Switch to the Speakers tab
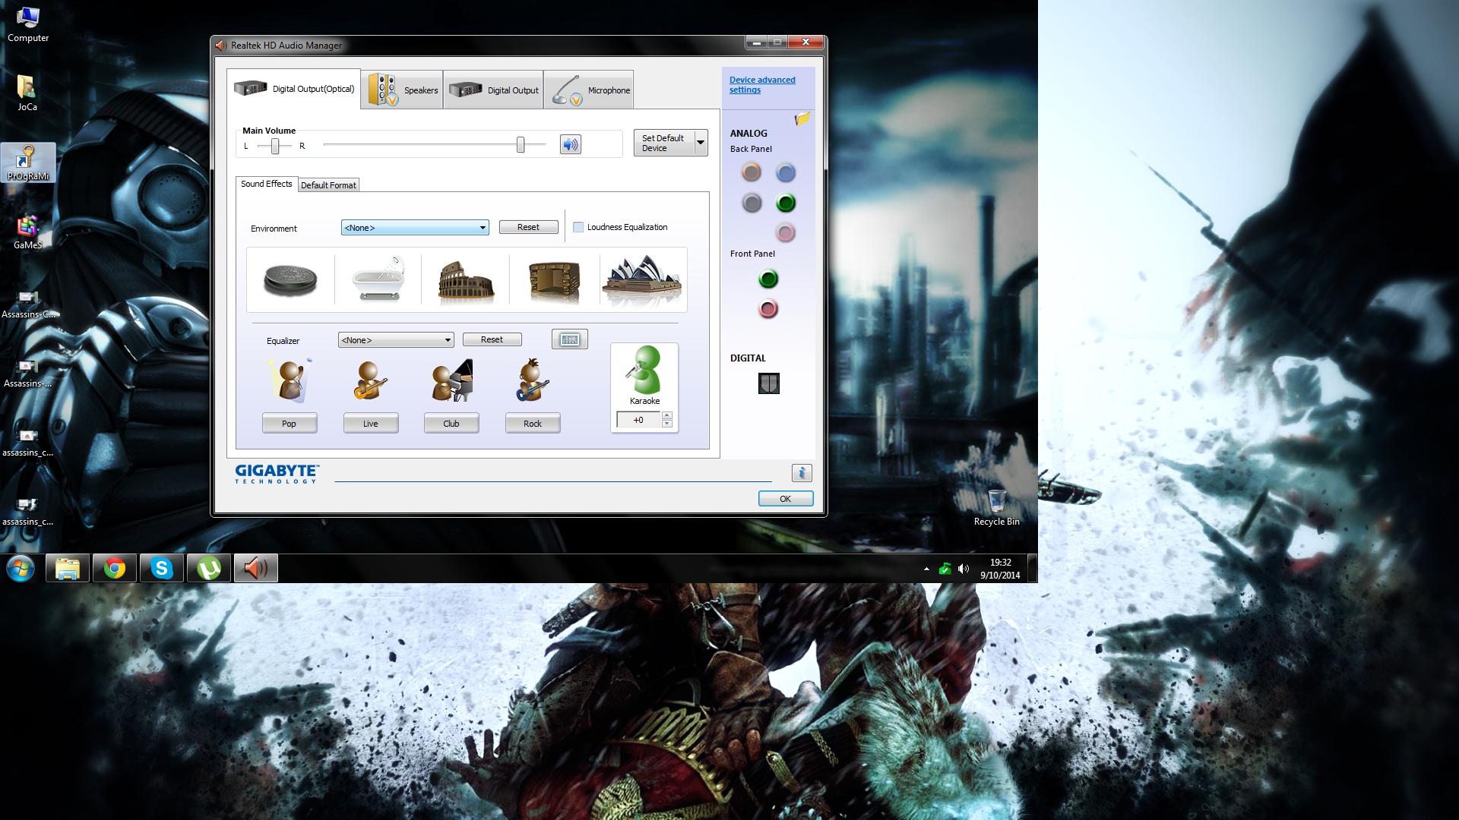 (403, 90)
